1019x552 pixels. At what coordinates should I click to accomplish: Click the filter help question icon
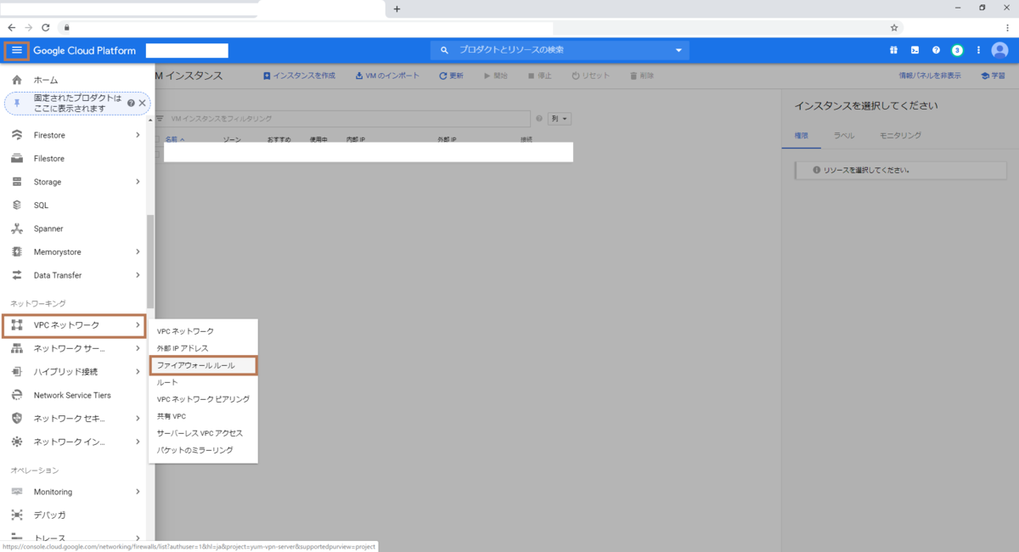[x=539, y=119]
